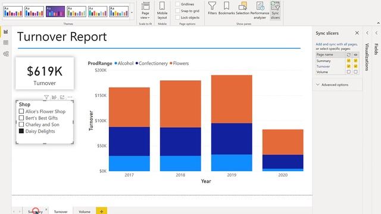
Task: Click Flowers in chart legend
Action: (179, 64)
